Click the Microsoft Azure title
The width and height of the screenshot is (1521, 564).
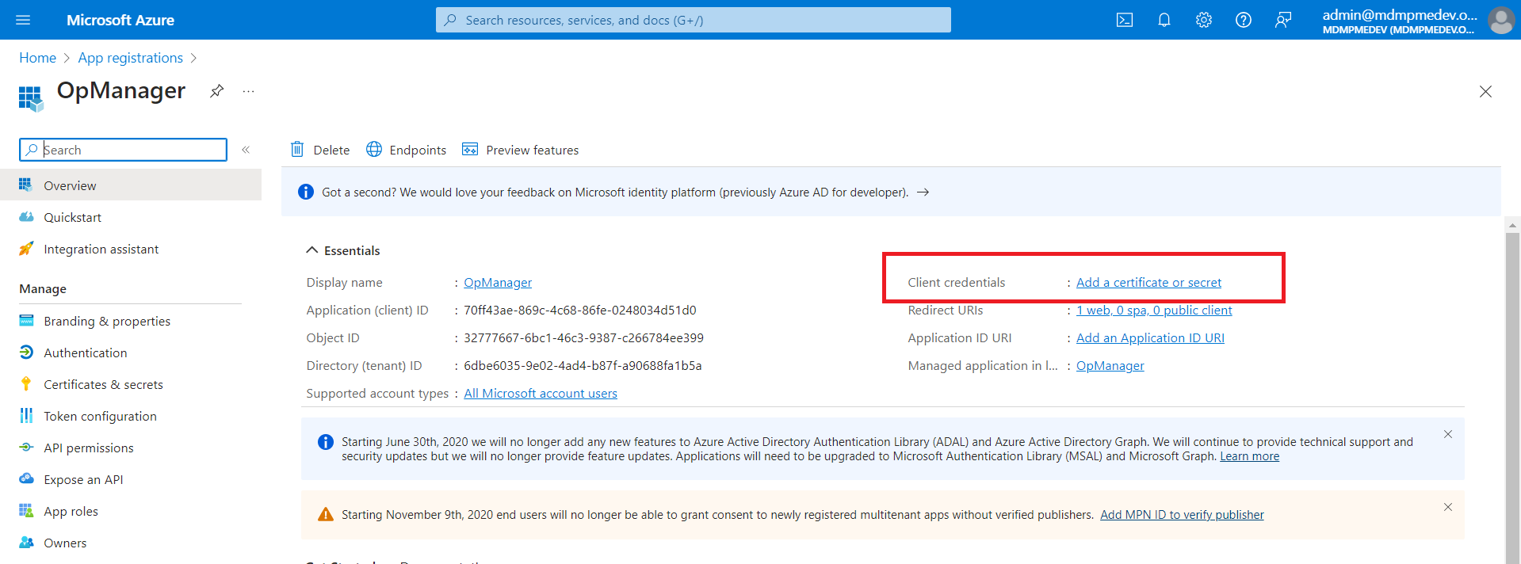(x=120, y=20)
